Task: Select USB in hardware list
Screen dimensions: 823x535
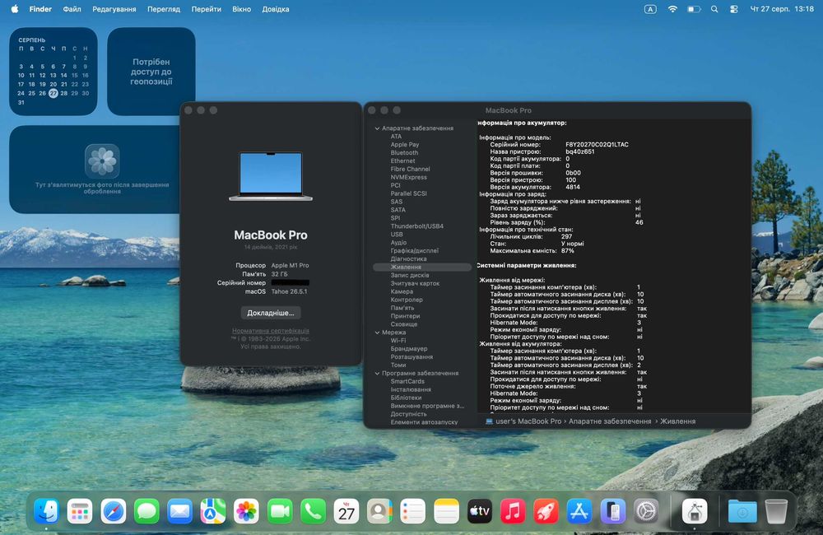Action: (x=397, y=235)
